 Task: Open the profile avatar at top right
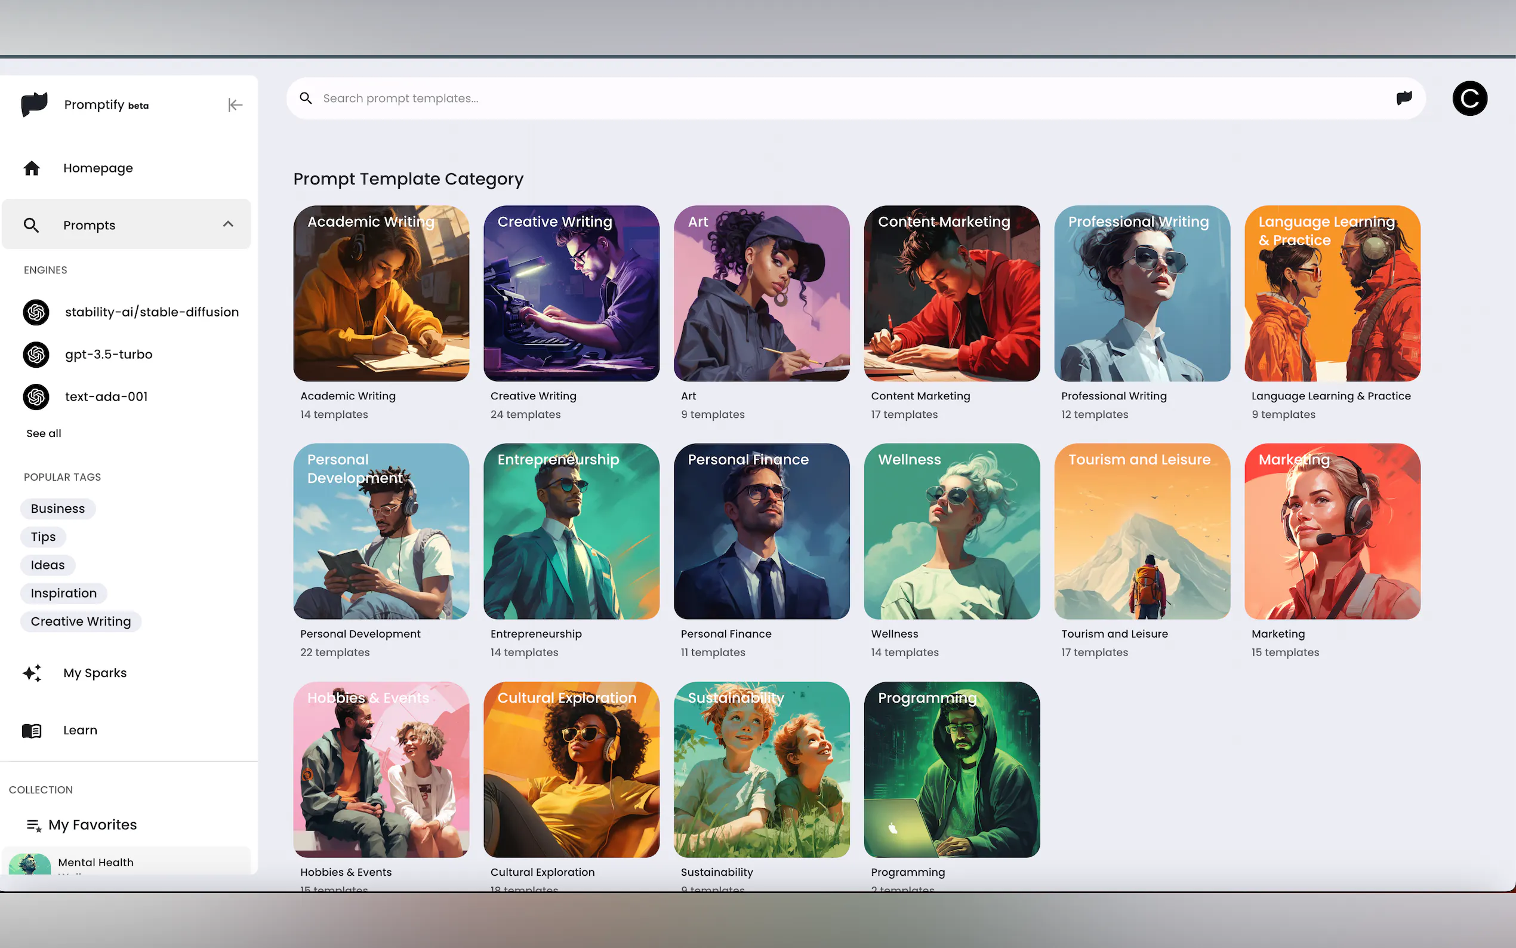tap(1469, 99)
